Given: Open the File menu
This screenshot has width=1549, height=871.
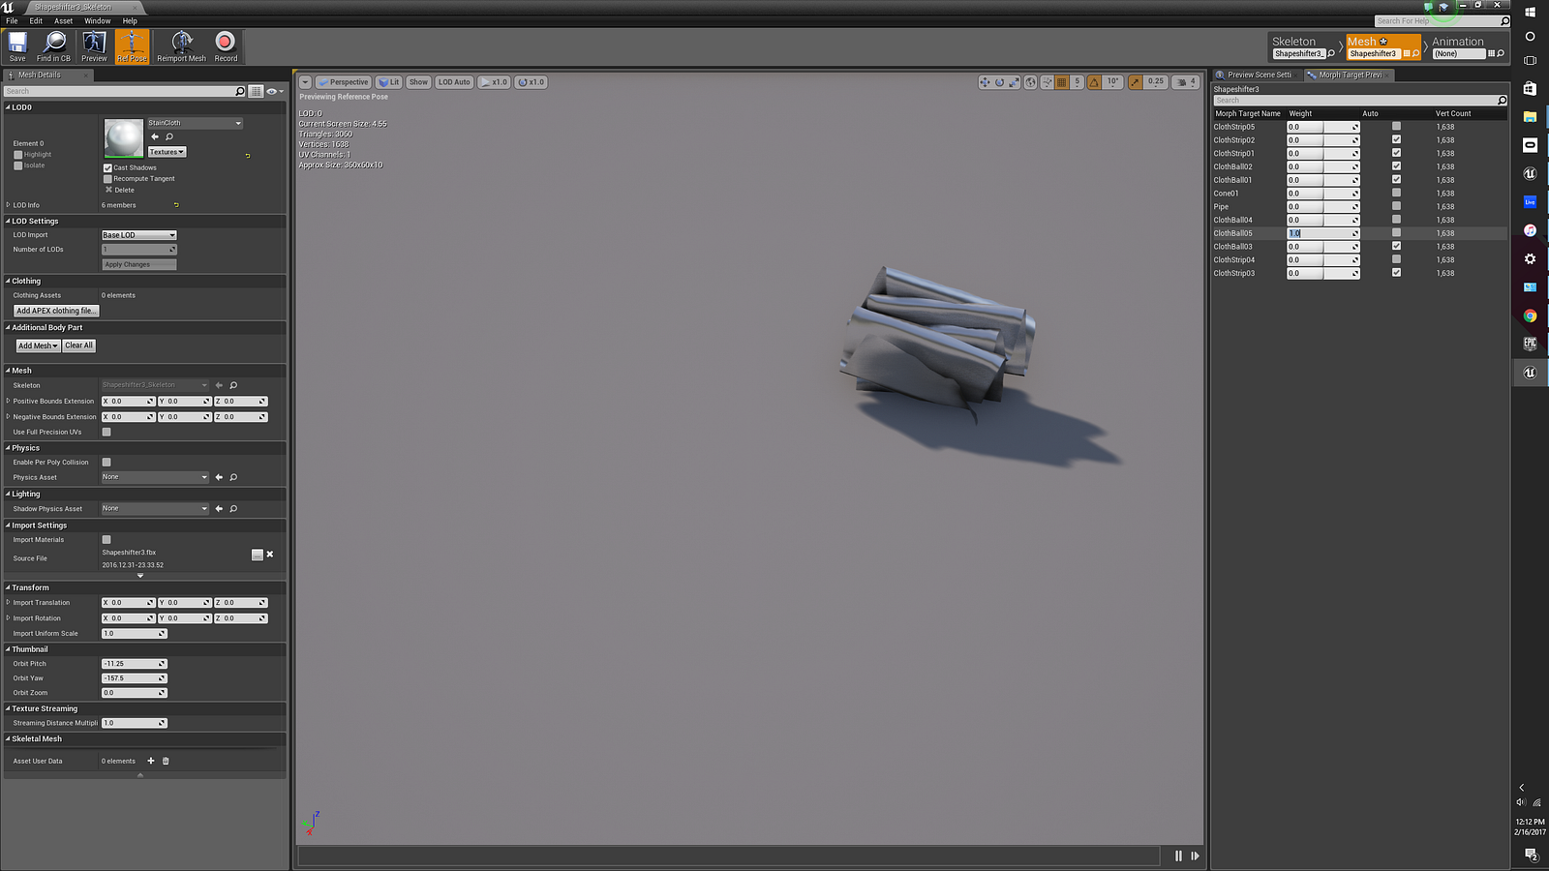Looking at the screenshot, I should pyautogui.click(x=12, y=20).
